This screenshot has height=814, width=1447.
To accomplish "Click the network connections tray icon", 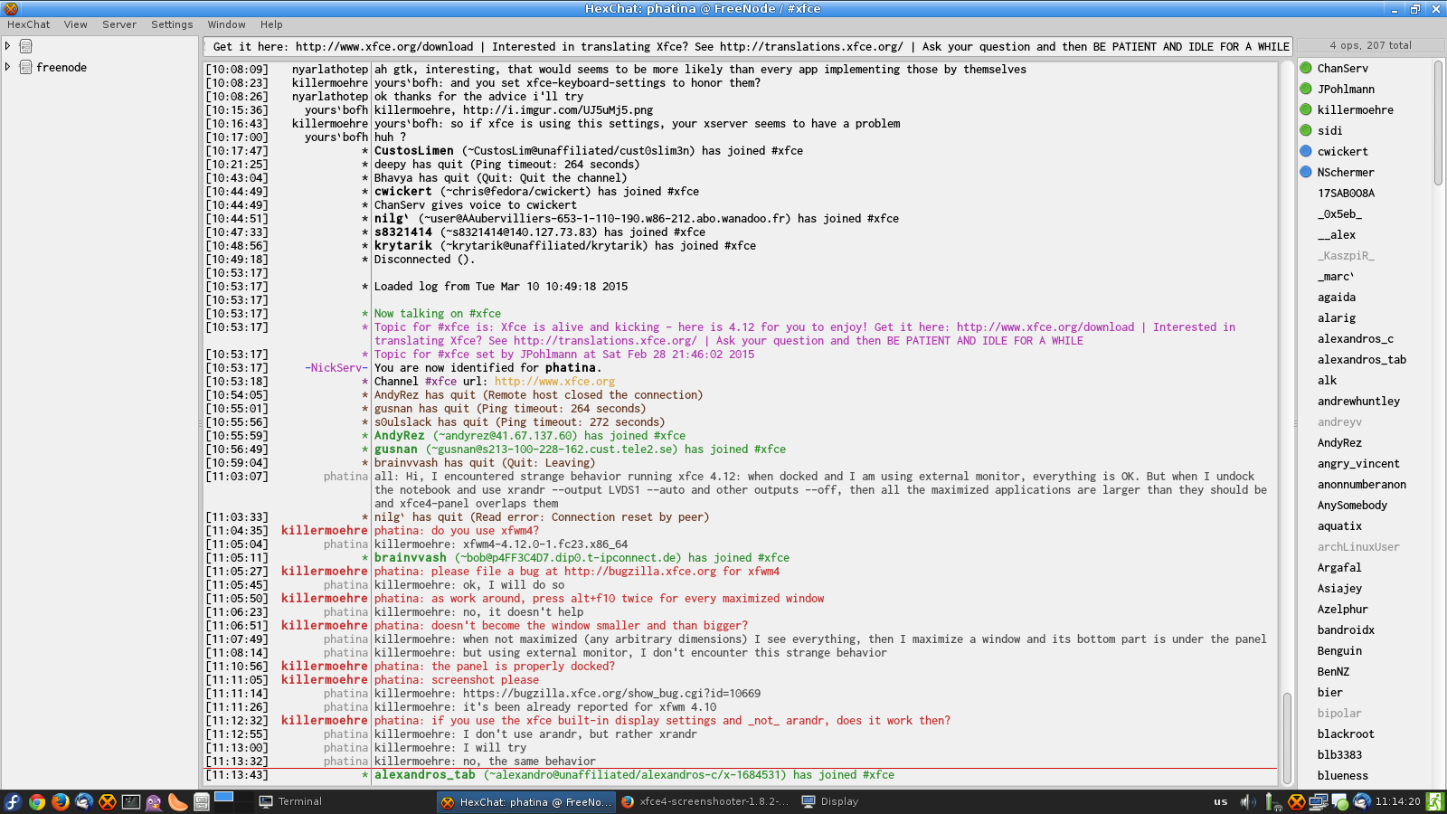I will coord(1319,801).
